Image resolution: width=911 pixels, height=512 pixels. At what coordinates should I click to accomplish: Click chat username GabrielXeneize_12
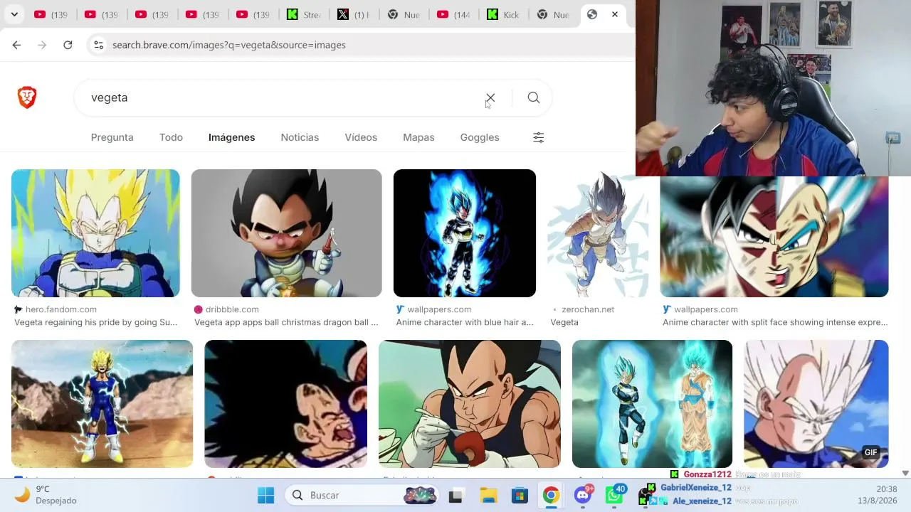coord(696,488)
